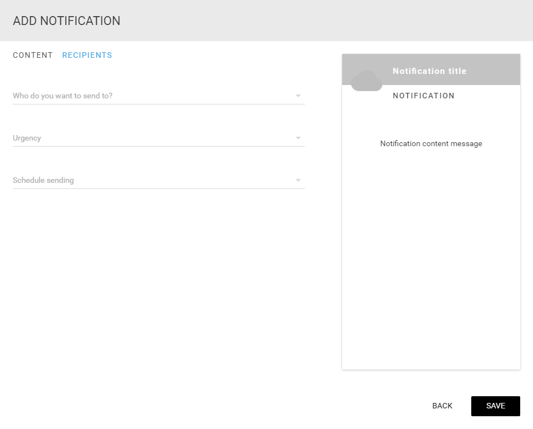Screen dimensions: 533x429
Task: Click the Urgency field label
Action: point(27,138)
